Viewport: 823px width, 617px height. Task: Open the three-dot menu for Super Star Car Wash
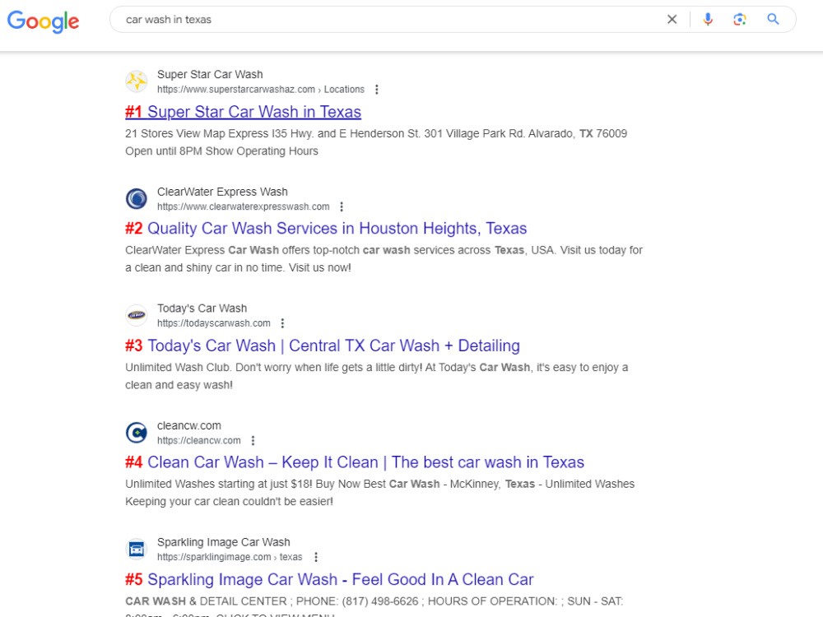376,90
